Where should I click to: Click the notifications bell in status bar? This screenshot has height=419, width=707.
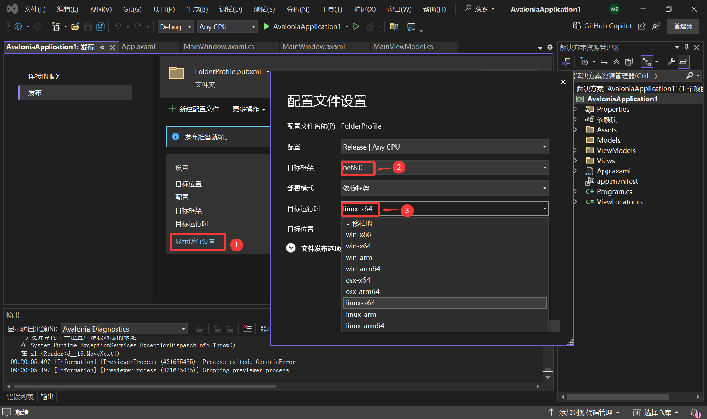[x=695, y=413]
